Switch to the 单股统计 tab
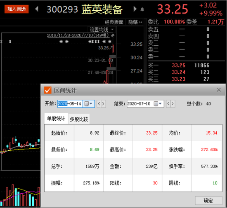 point(56,119)
